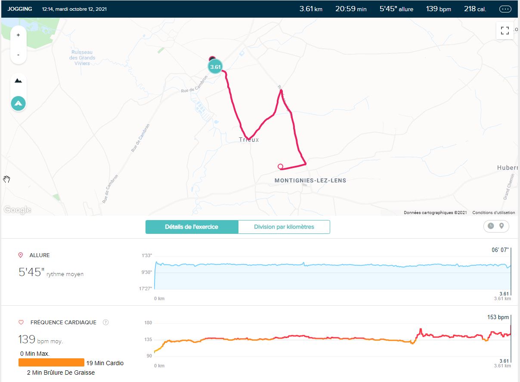Click the Google logo on the map
The height and width of the screenshot is (382, 520).
pos(18,210)
